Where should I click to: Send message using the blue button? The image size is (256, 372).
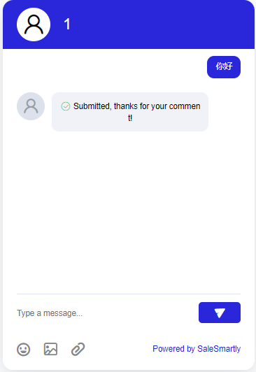tap(220, 313)
